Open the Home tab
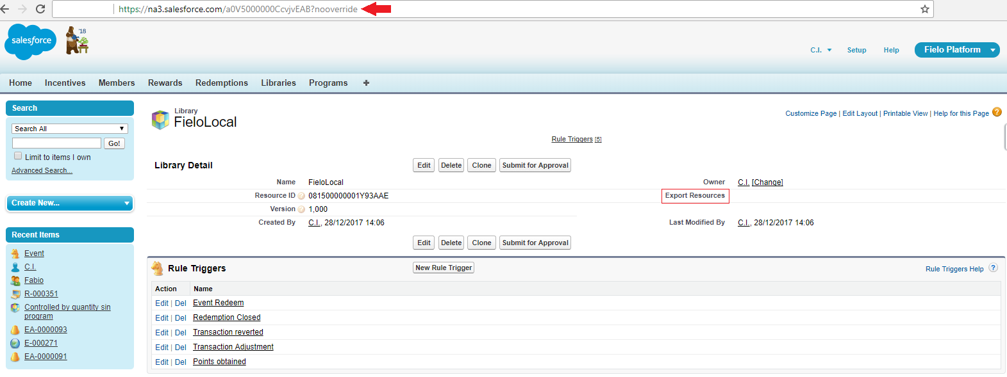 [x=21, y=83]
